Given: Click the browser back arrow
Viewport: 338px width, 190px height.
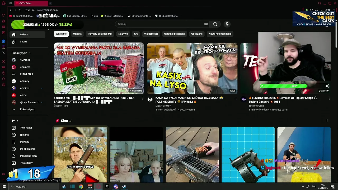Looking at the screenshot, I should 11,10.
